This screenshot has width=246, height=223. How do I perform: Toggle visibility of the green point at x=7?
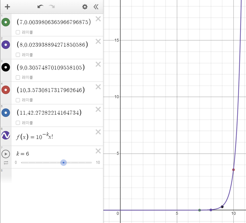[x=6, y=22]
